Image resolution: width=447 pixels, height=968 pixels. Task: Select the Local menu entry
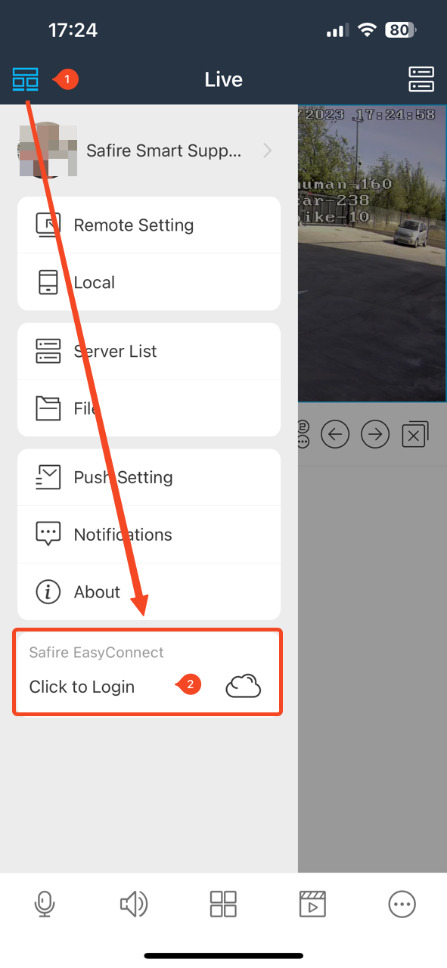(149, 283)
